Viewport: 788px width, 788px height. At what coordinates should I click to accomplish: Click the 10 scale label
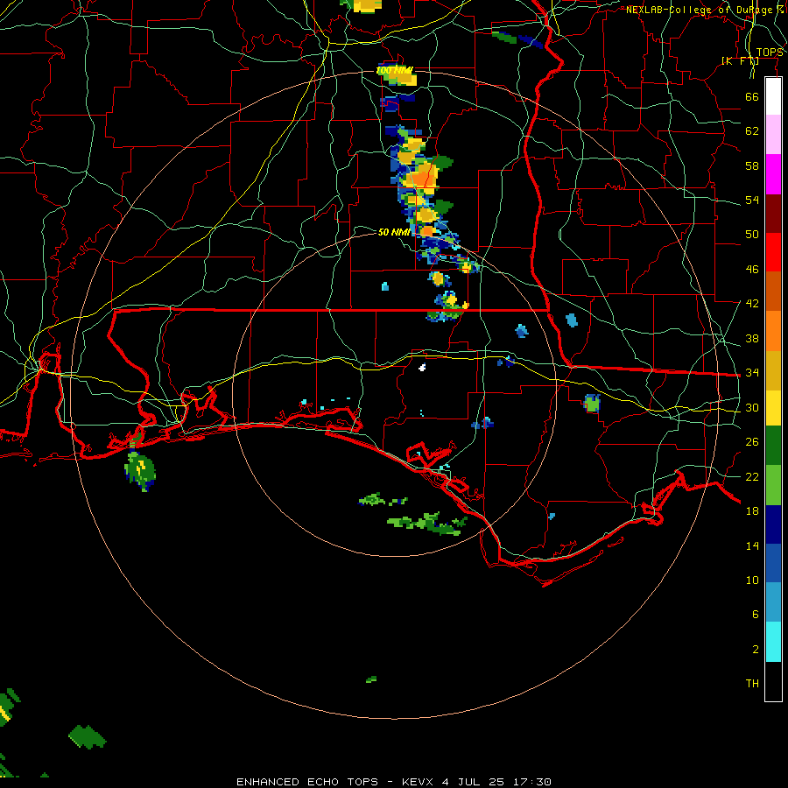pos(752,580)
